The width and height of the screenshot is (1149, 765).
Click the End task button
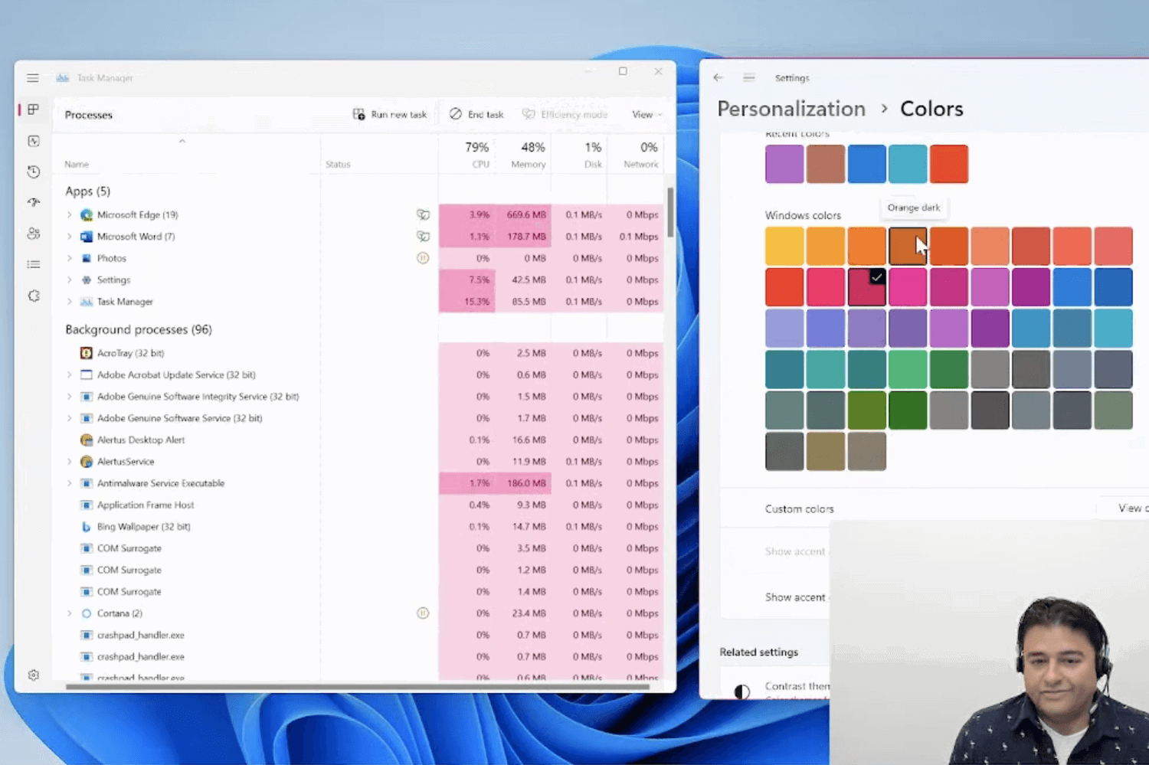[476, 115]
